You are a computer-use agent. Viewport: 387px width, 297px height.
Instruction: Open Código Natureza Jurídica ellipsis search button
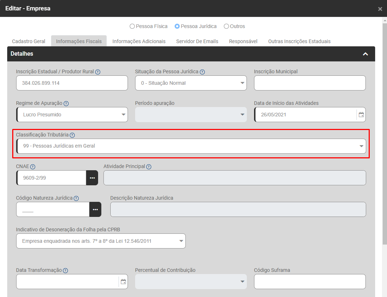tap(95, 209)
